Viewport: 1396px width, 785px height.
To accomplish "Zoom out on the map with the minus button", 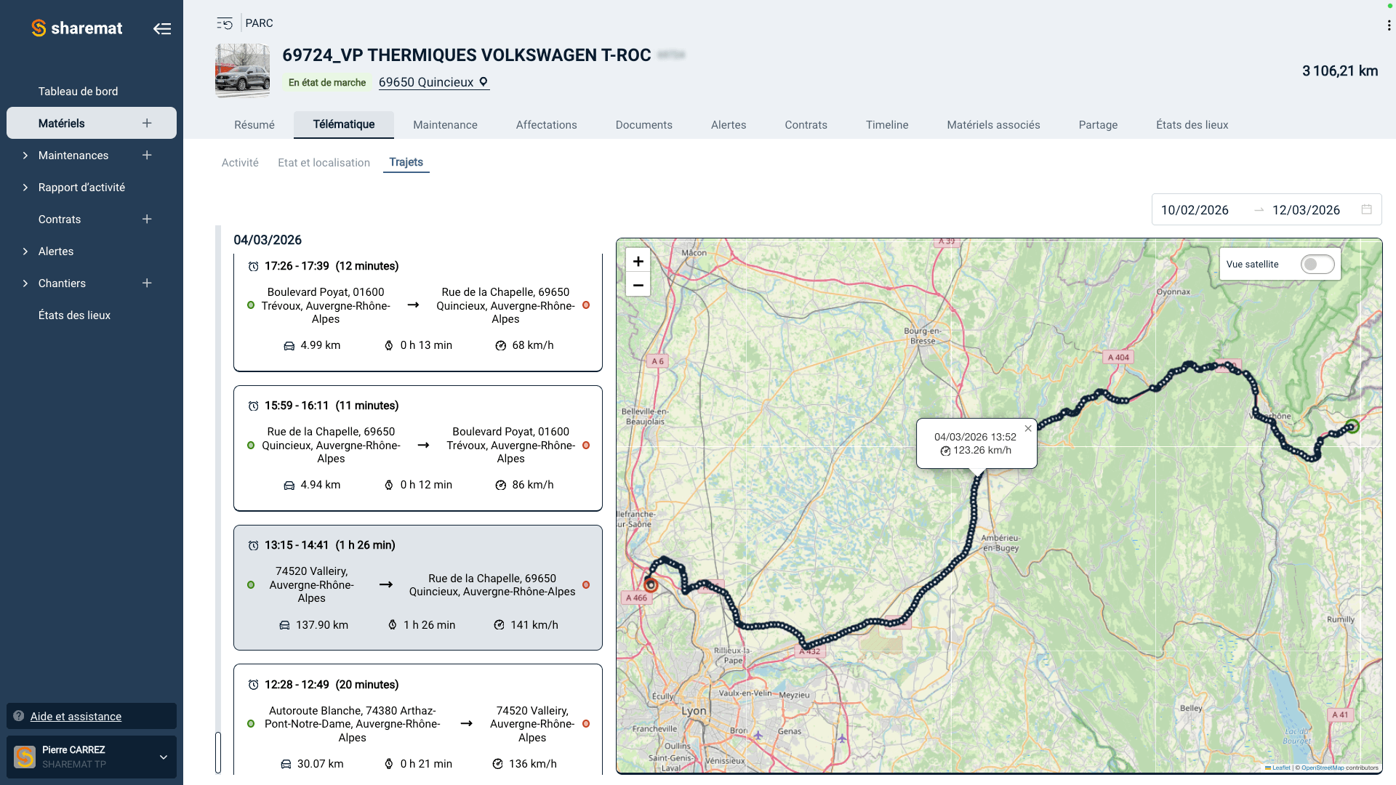I will [638, 285].
